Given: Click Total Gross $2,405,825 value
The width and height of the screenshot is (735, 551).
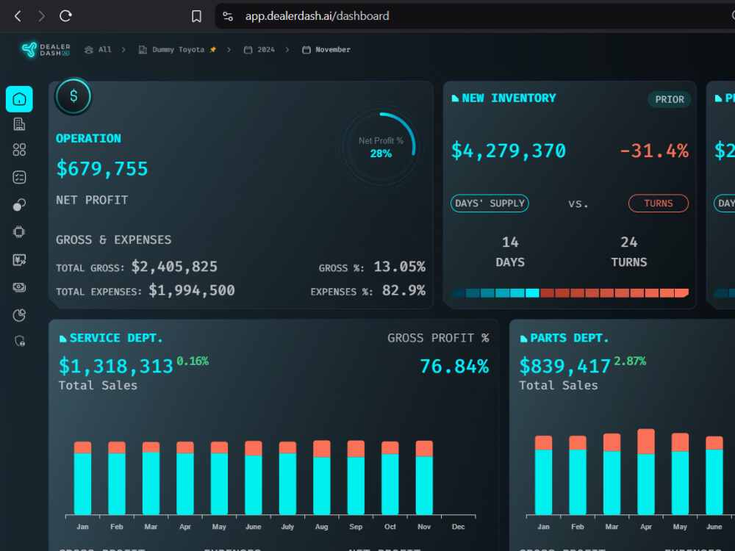Looking at the screenshot, I should (x=174, y=267).
